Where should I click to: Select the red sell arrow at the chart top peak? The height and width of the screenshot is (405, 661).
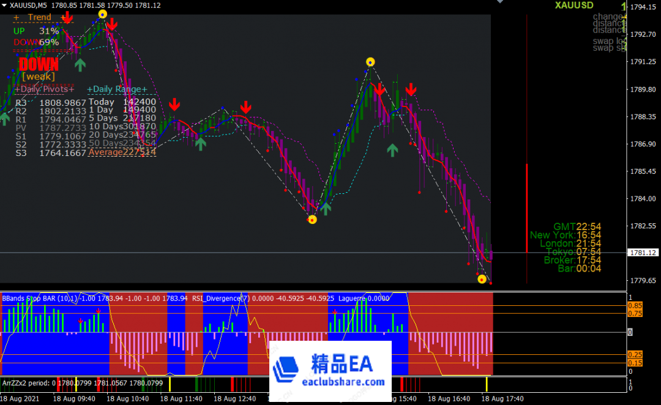coord(112,24)
